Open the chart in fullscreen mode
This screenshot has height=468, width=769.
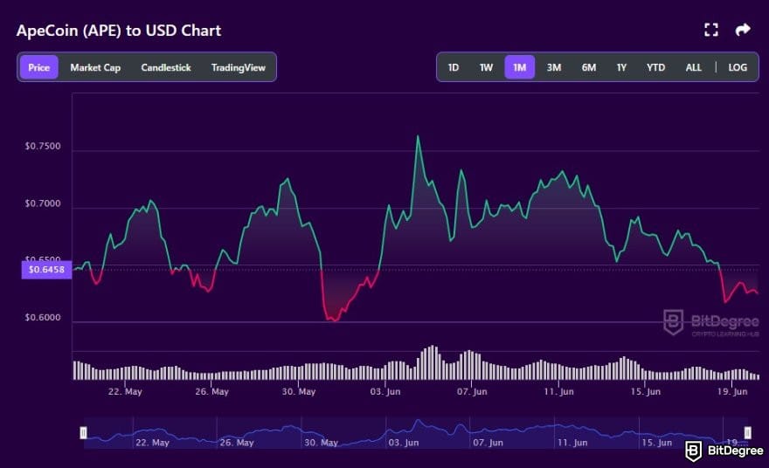coord(711,30)
